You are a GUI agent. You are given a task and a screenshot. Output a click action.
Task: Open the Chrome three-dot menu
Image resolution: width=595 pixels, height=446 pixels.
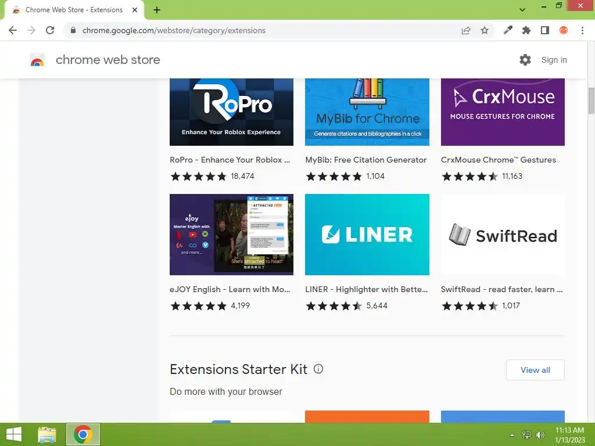click(582, 30)
